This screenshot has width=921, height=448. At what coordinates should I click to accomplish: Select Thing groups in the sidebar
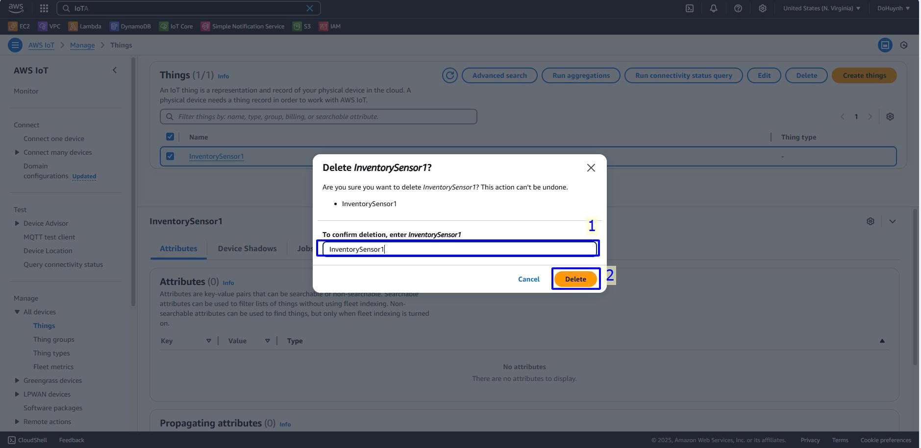54,339
